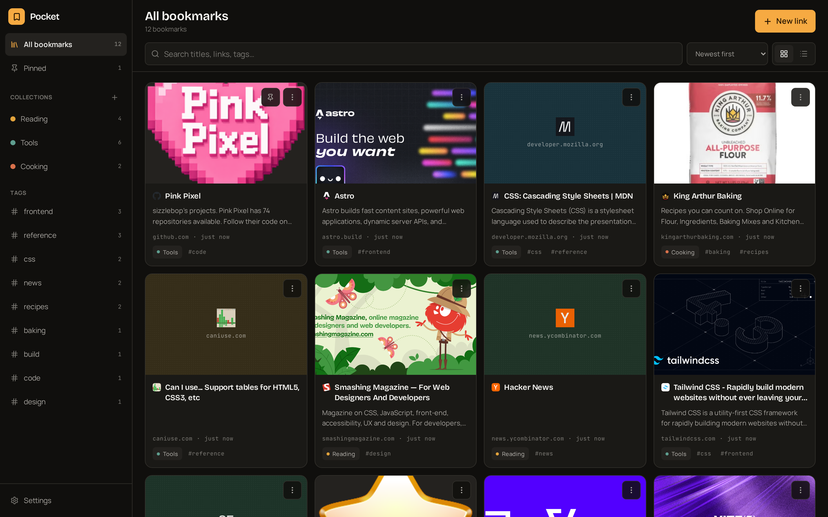Select All bookmarks in sidebar
Viewport: 828px width, 517px height.
click(66, 44)
